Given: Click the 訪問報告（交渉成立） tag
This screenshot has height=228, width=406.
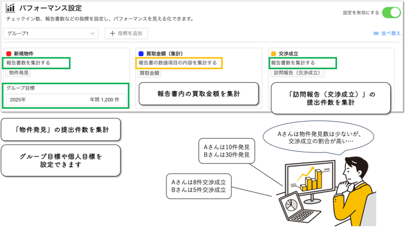Looking at the screenshot, I should [x=297, y=73].
